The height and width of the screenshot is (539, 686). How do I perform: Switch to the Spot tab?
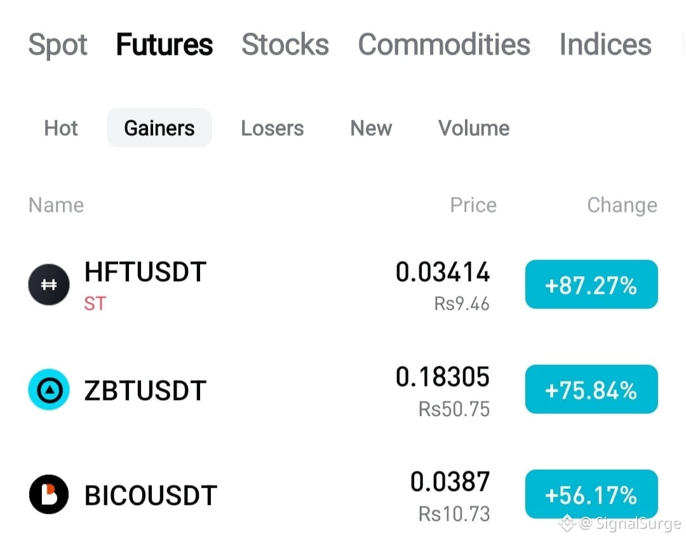(x=58, y=45)
